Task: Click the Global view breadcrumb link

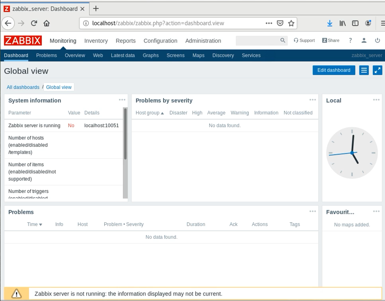Action: click(59, 87)
